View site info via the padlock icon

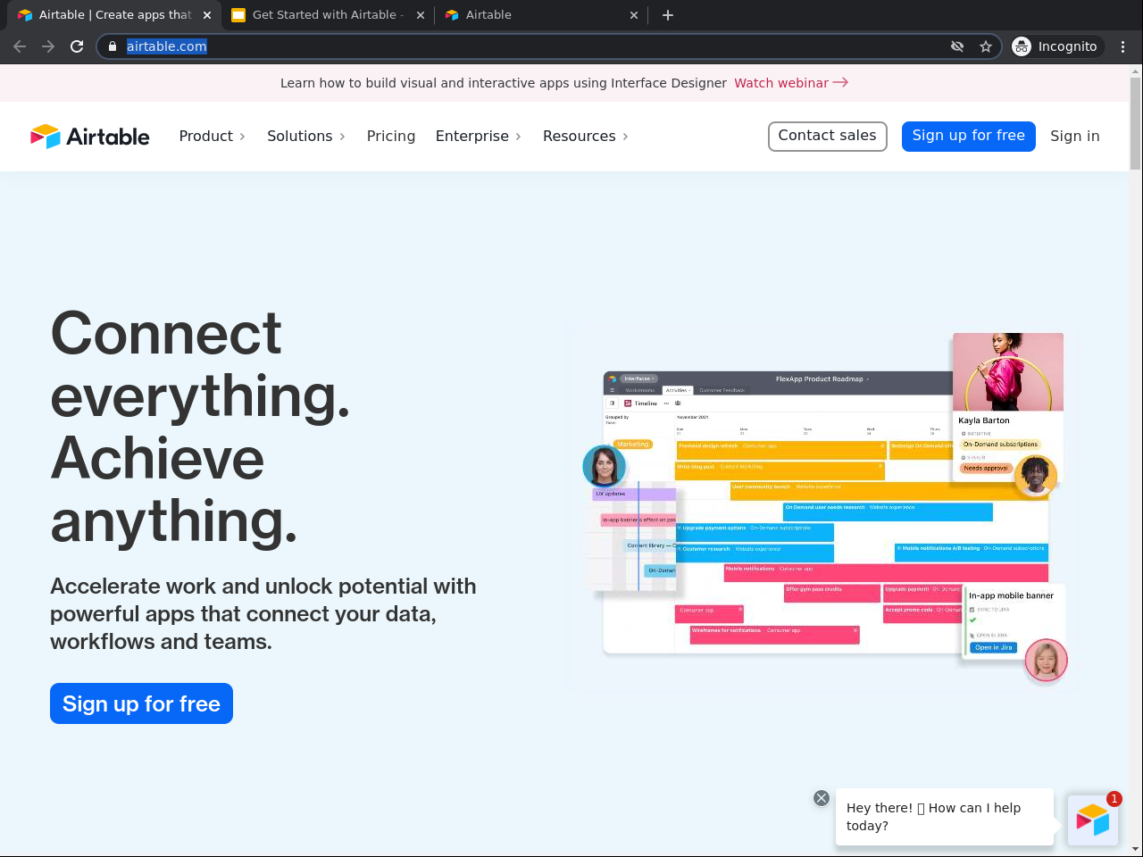(x=113, y=46)
